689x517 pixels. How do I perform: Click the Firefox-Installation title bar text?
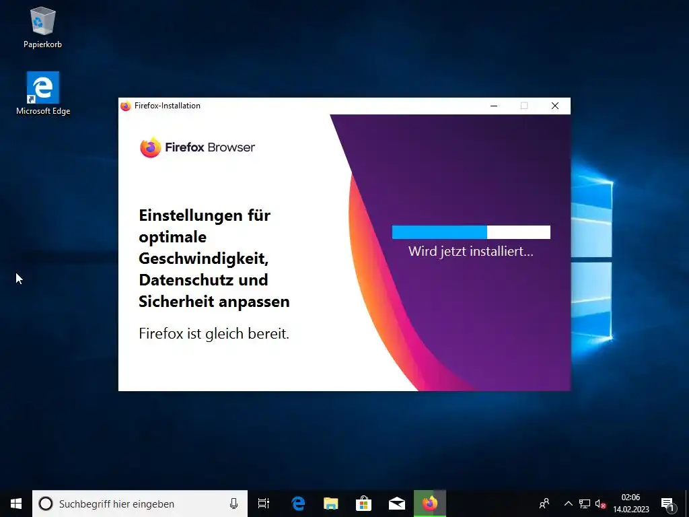168,106
